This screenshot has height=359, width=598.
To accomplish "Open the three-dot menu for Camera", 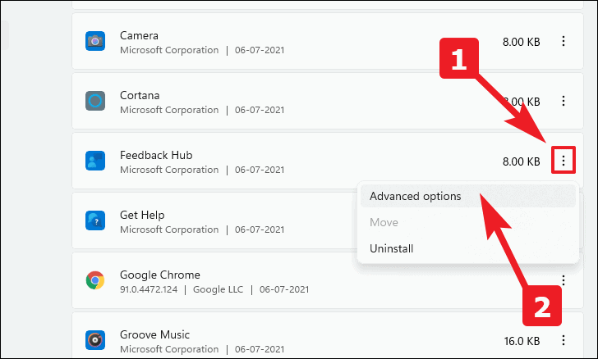I will [563, 41].
